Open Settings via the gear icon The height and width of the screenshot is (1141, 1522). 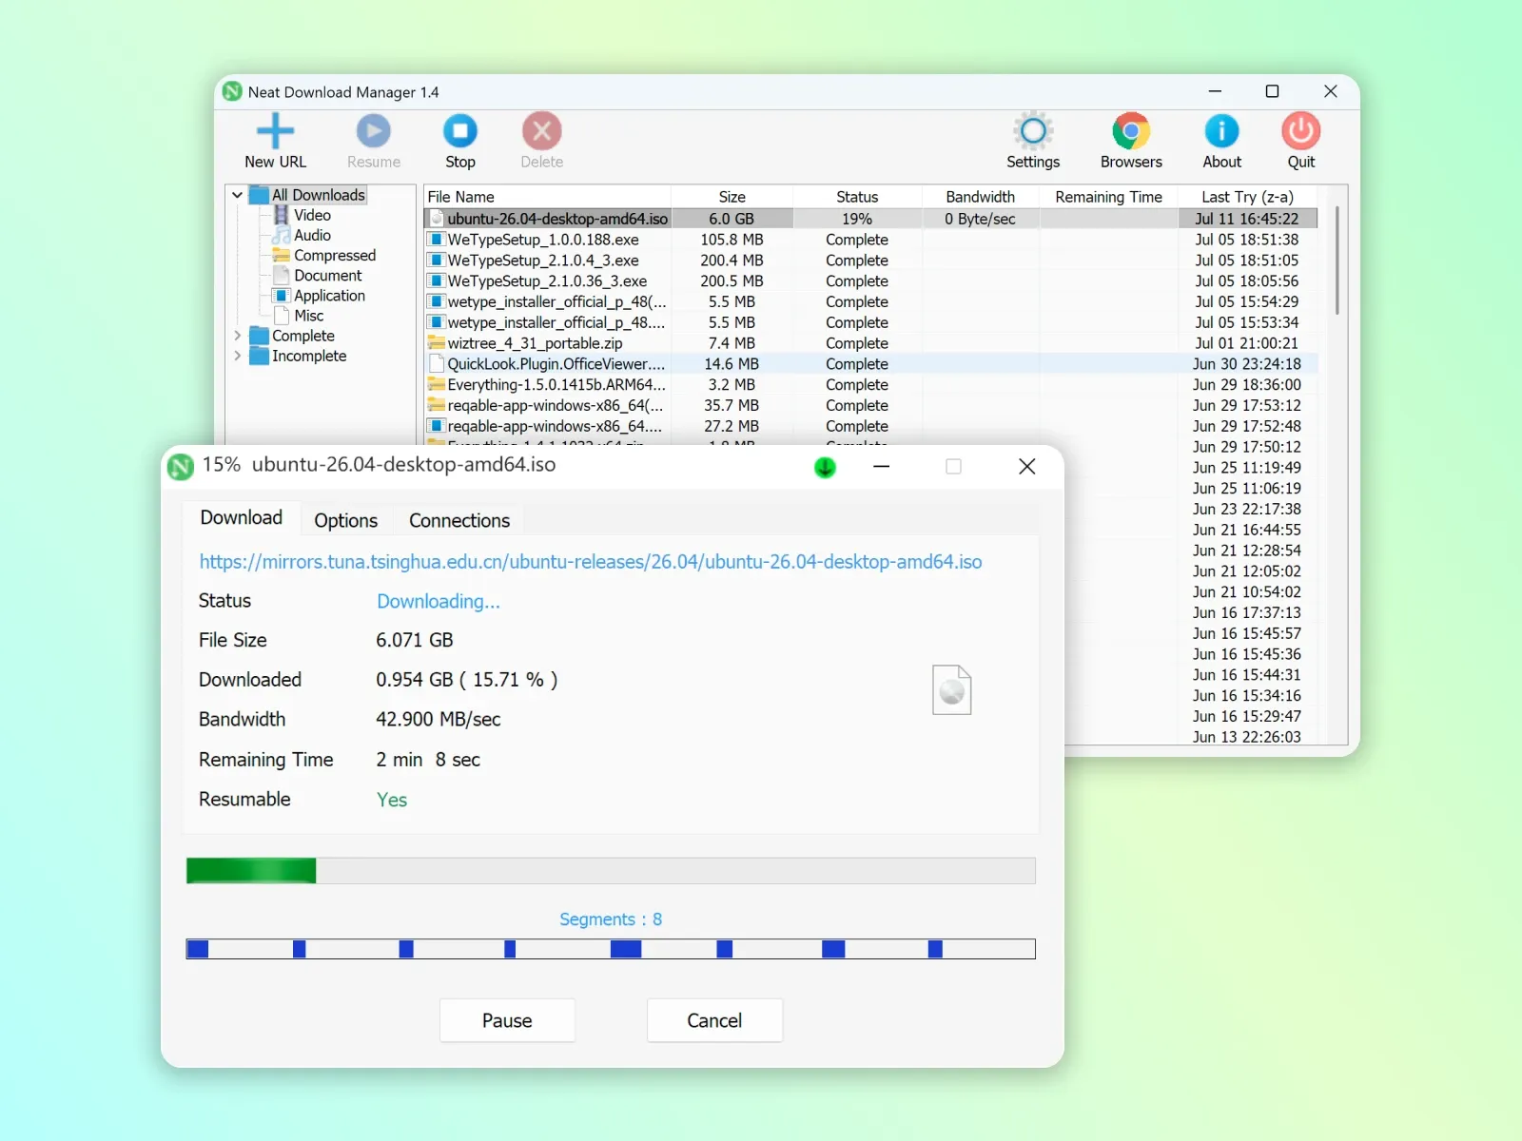click(1033, 131)
